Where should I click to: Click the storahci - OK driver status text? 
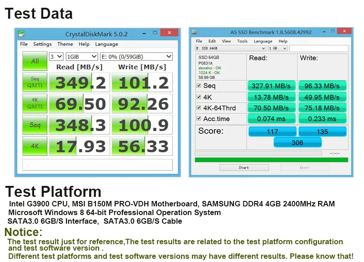210,68
